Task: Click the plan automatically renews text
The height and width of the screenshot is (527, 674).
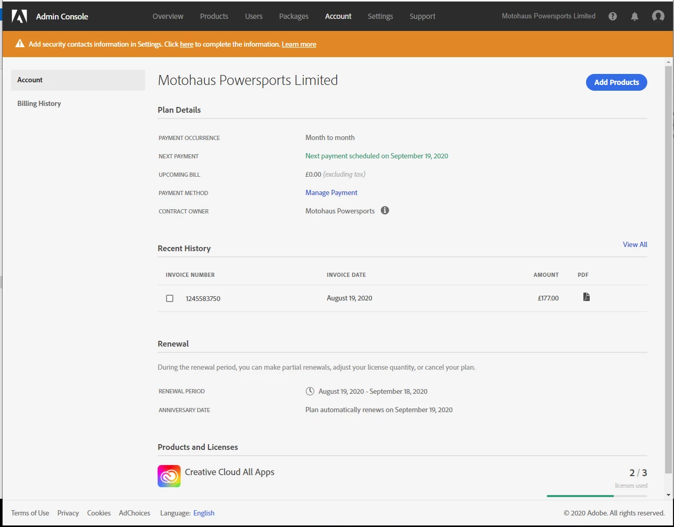Action: (379, 410)
